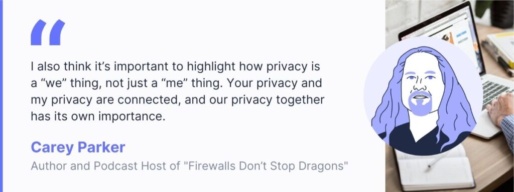Select the illustrated long-haired avatar portrait

423,95
